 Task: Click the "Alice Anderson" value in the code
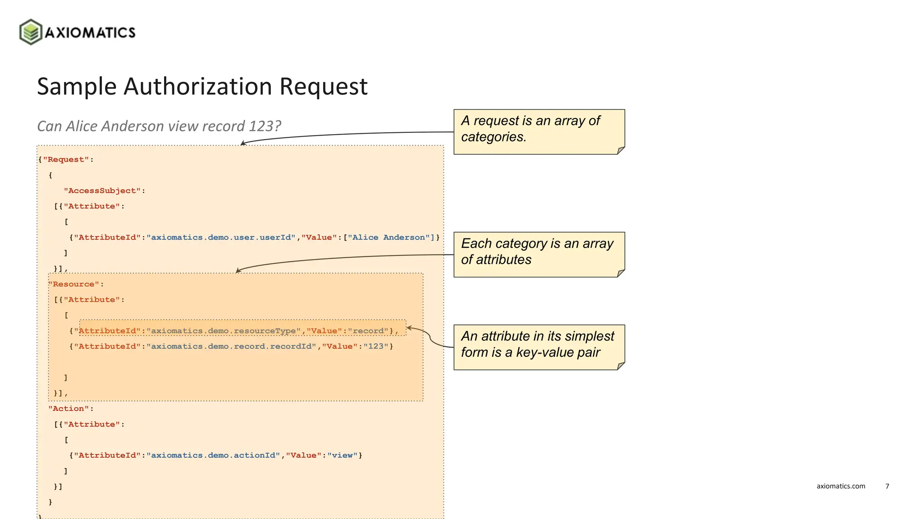(391, 237)
